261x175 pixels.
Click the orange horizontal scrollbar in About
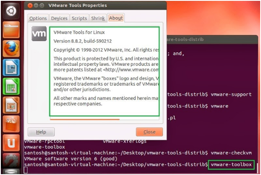(85, 119)
